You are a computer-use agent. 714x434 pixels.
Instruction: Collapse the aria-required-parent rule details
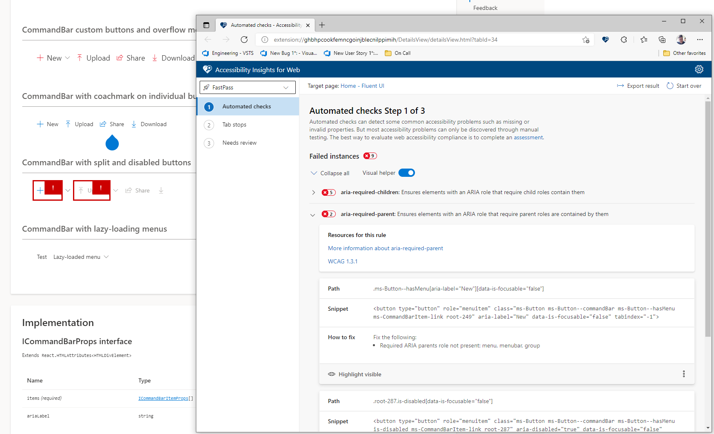click(312, 214)
